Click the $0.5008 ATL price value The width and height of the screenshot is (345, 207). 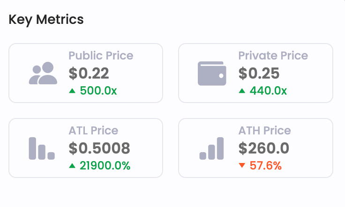click(99, 148)
